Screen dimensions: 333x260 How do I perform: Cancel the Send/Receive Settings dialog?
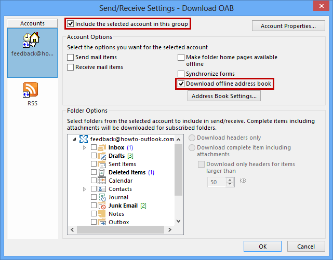click(x=306, y=247)
